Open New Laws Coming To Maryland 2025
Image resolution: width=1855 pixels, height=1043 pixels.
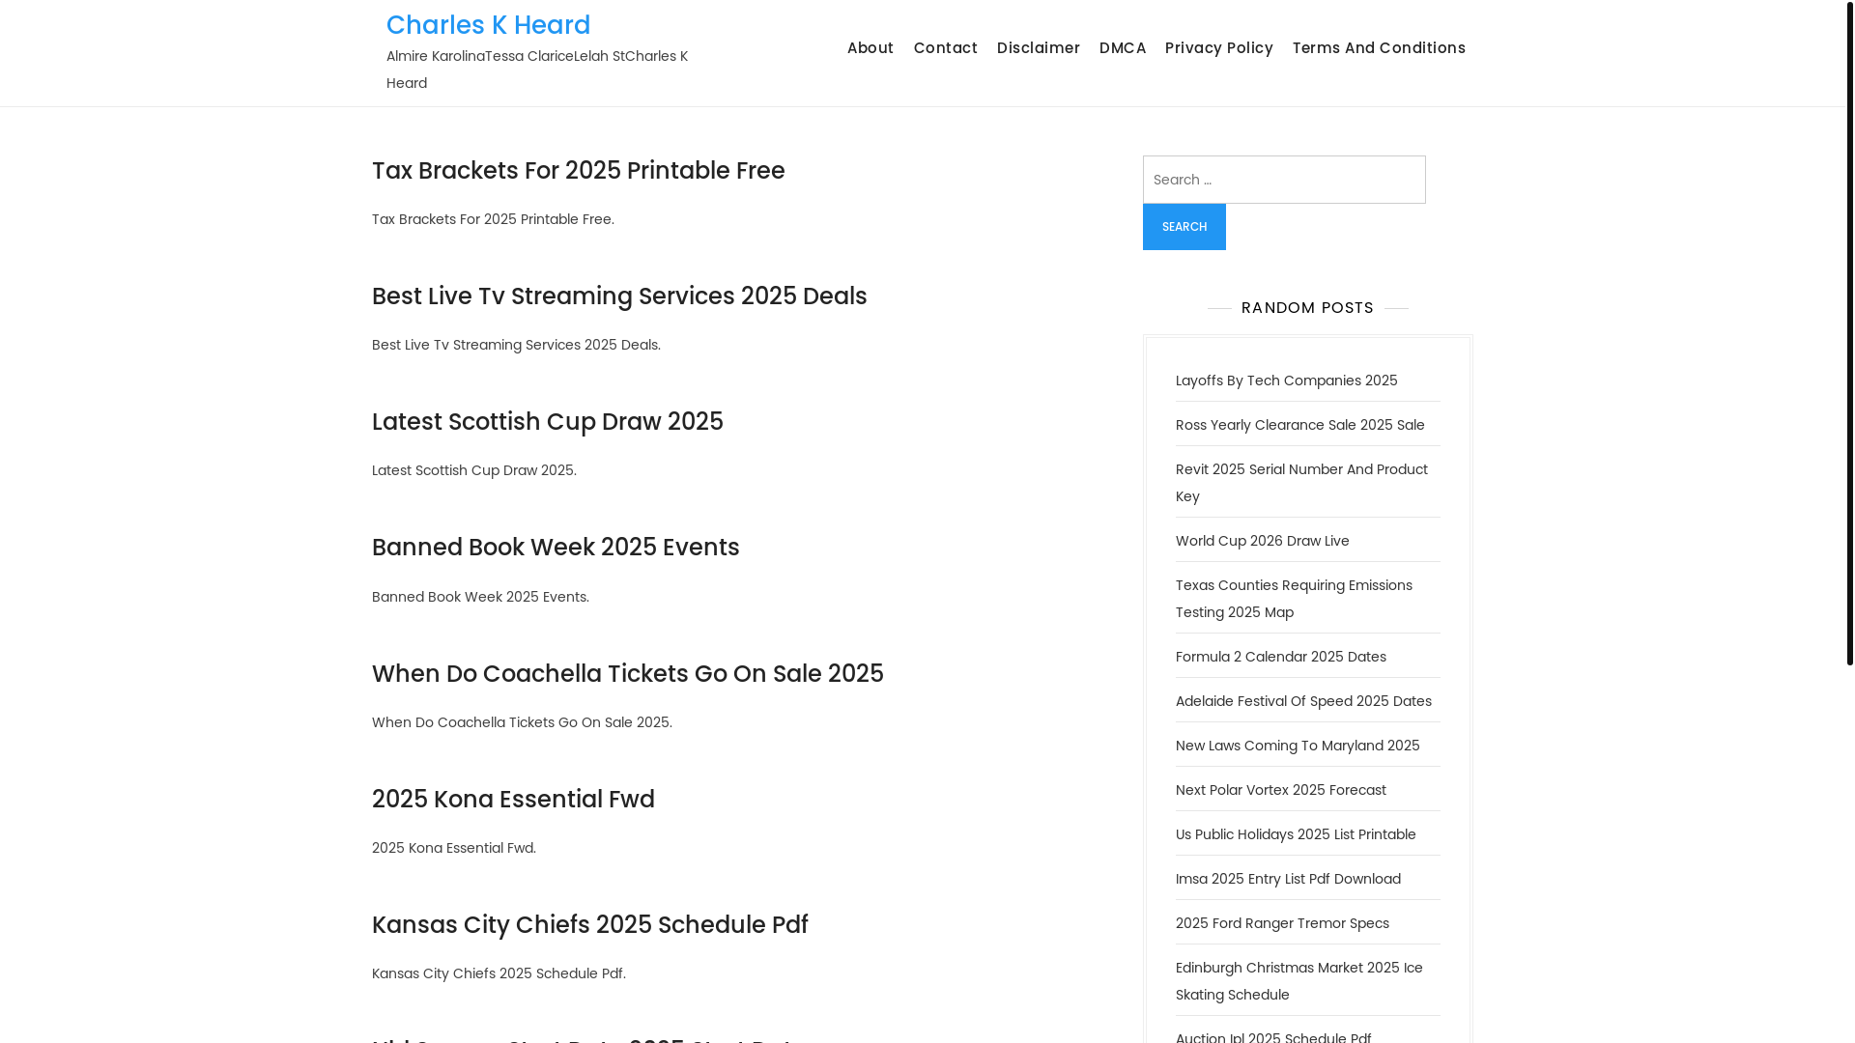(1298, 746)
